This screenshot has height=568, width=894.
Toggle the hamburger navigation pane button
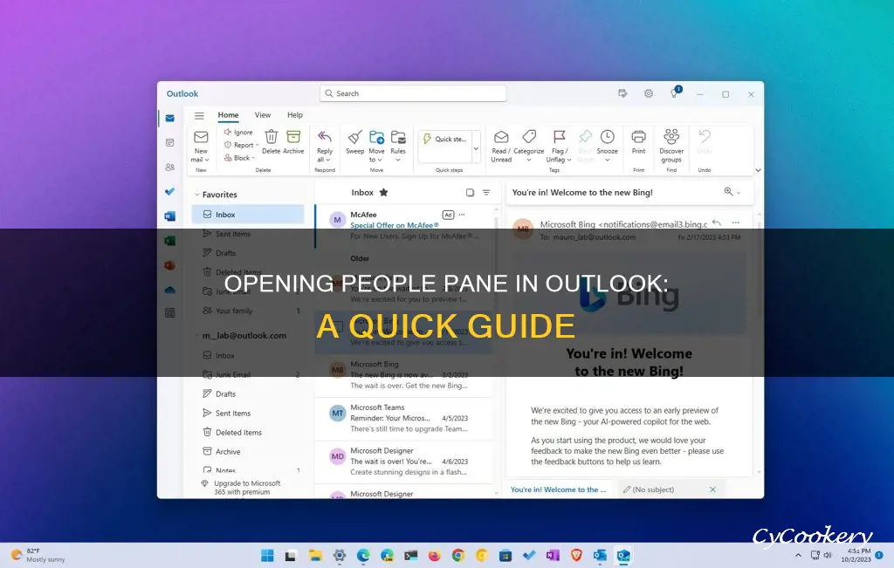(x=199, y=116)
